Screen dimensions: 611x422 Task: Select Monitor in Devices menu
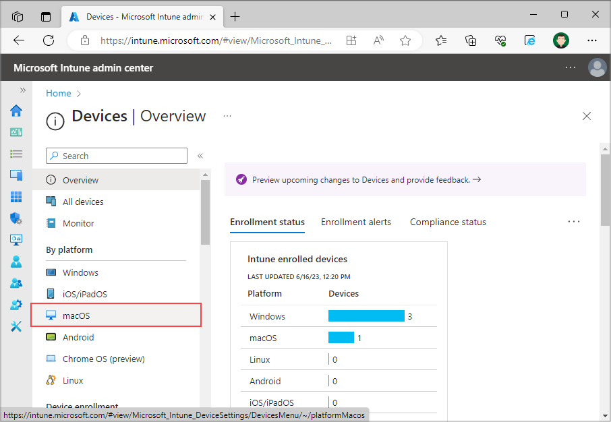[x=116, y=223]
